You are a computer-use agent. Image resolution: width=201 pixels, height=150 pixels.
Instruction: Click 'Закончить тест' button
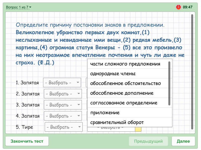(27, 141)
